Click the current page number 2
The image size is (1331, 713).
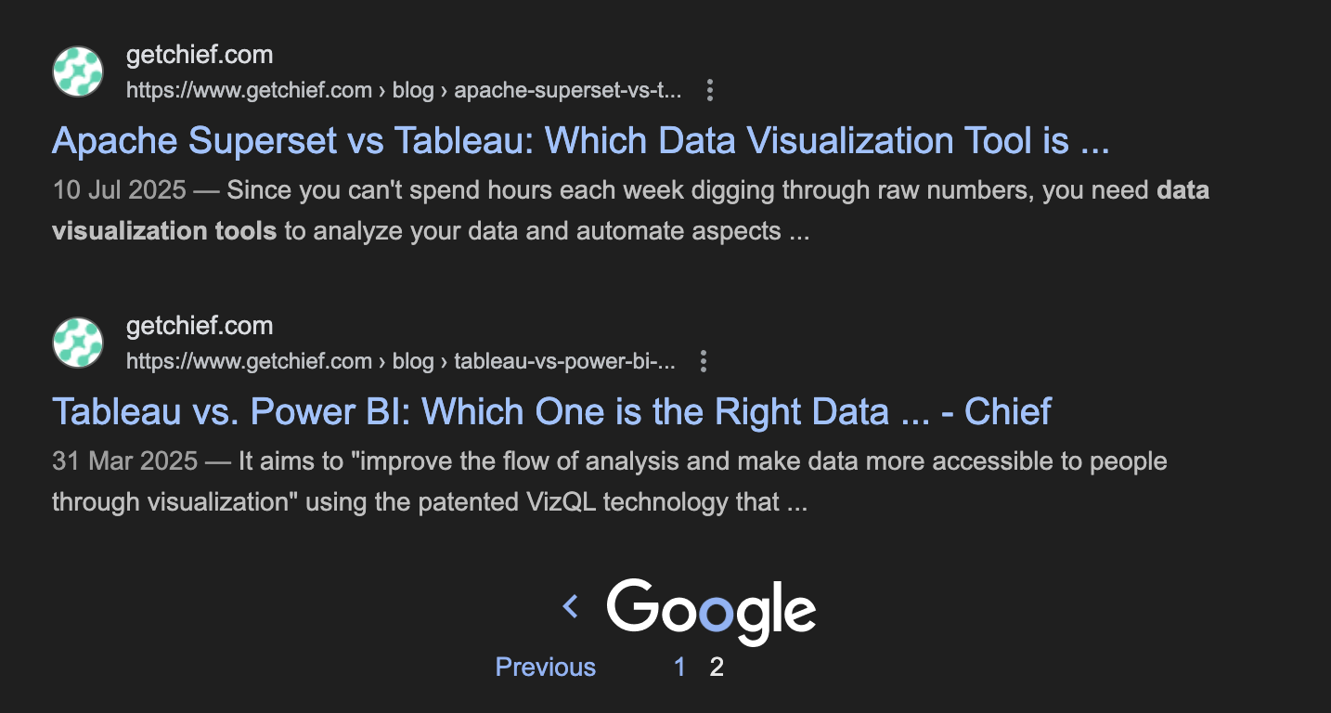coord(717,667)
